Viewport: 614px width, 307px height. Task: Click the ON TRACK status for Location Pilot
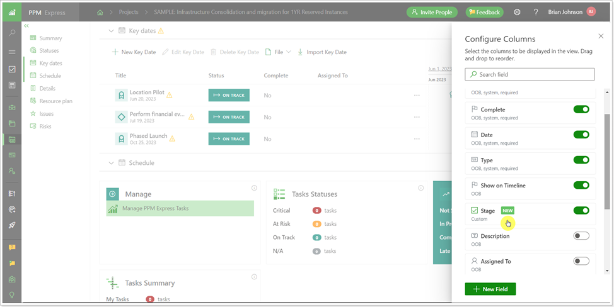pos(229,95)
